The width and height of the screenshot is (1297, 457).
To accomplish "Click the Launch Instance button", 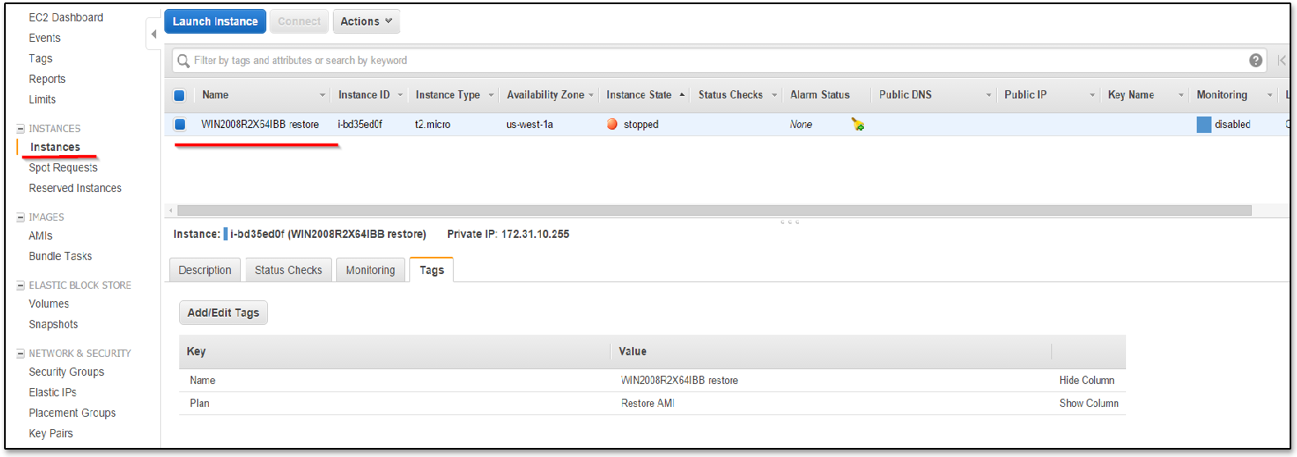I will 215,21.
